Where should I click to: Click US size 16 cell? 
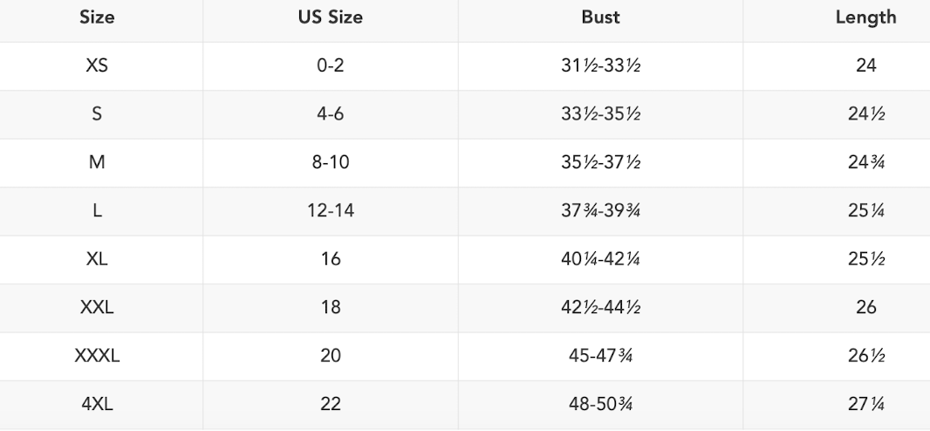pyautogui.click(x=329, y=259)
